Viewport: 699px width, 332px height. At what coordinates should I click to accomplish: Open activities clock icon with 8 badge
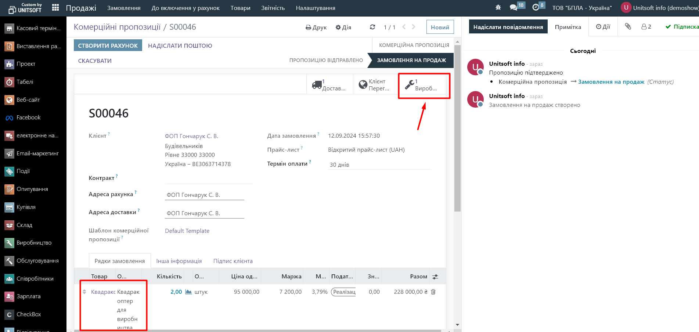coord(536,8)
